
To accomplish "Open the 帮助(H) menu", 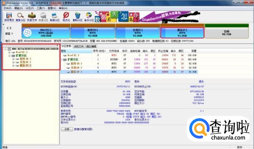I will tap(63, 8).
